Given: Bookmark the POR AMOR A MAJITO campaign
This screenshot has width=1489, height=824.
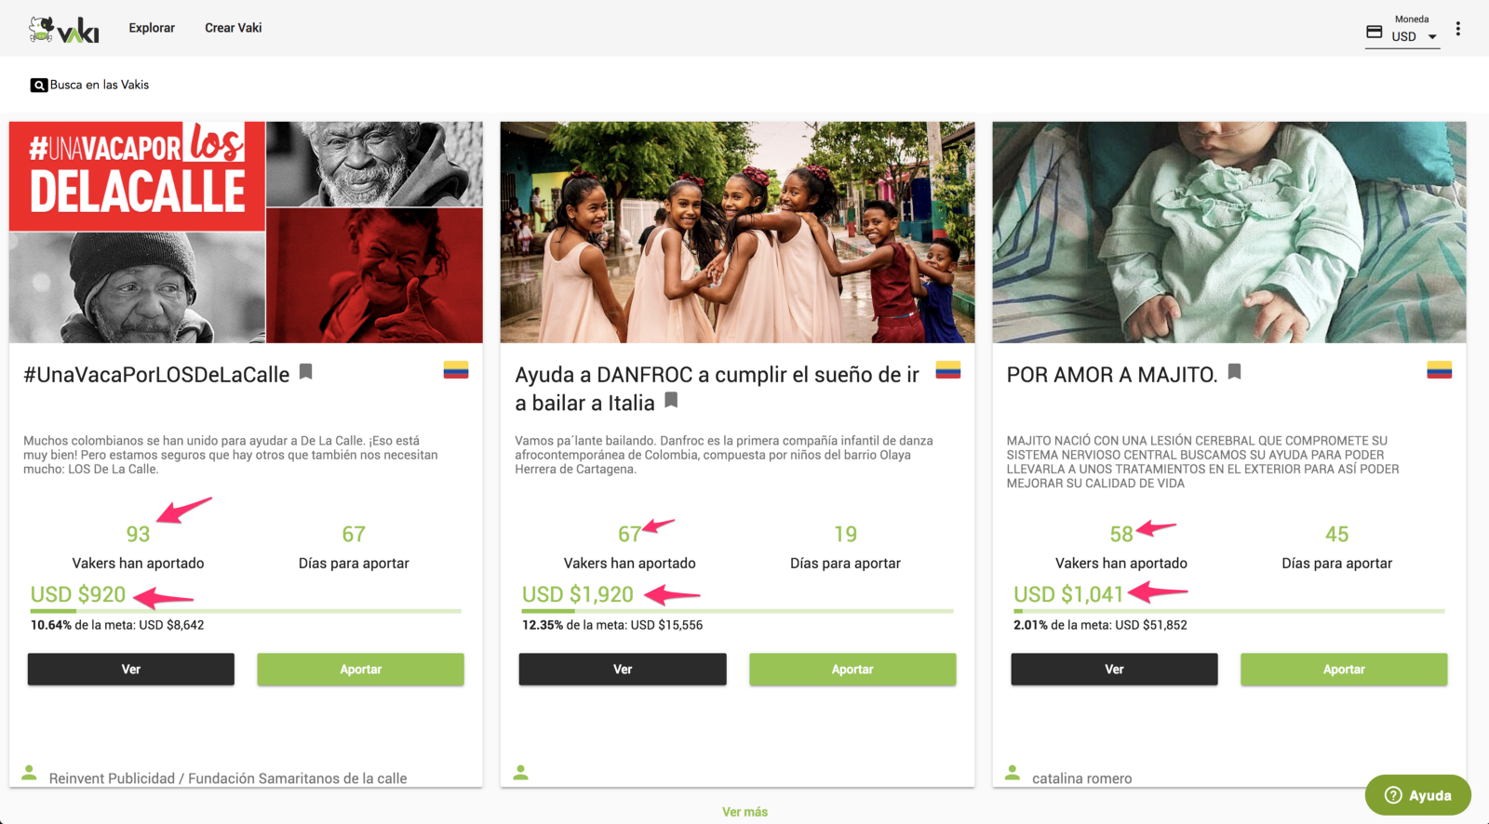Looking at the screenshot, I should [x=1235, y=372].
